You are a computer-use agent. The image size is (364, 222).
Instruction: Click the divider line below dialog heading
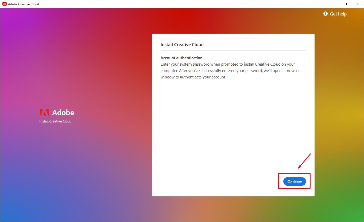pos(233,50)
